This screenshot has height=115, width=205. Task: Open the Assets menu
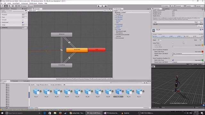tap(9, 3)
